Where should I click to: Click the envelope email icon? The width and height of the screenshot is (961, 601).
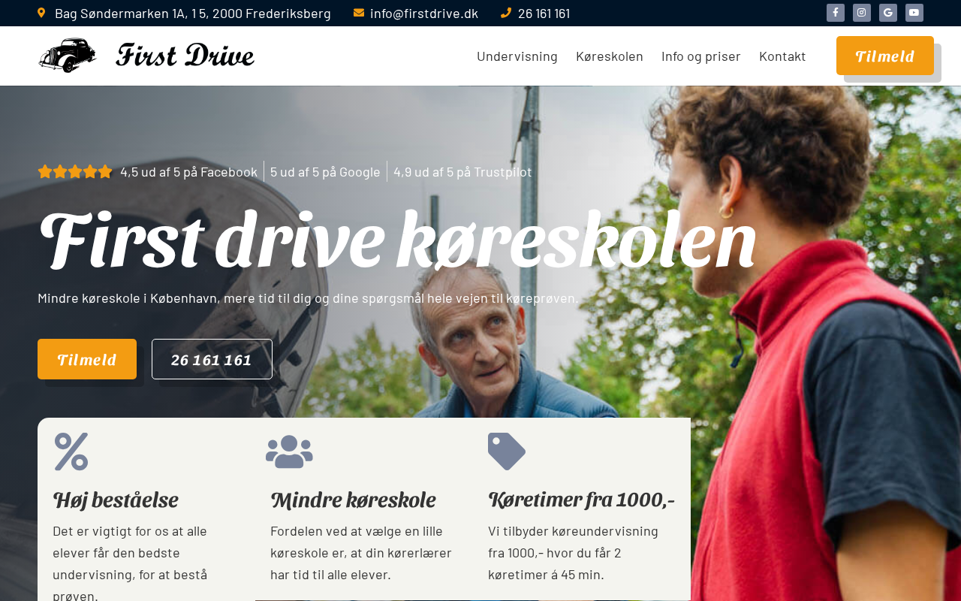[x=359, y=13]
